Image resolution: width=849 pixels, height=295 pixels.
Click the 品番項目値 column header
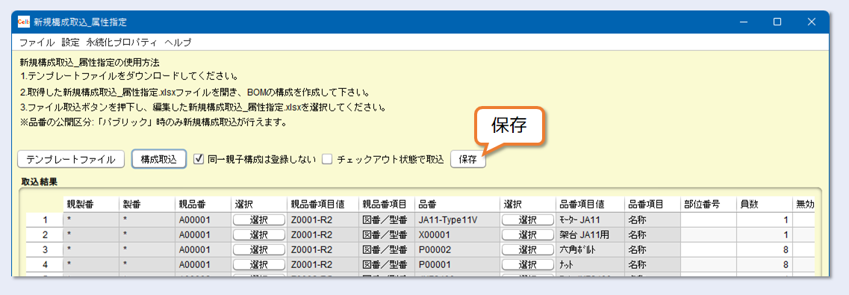pos(590,205)
